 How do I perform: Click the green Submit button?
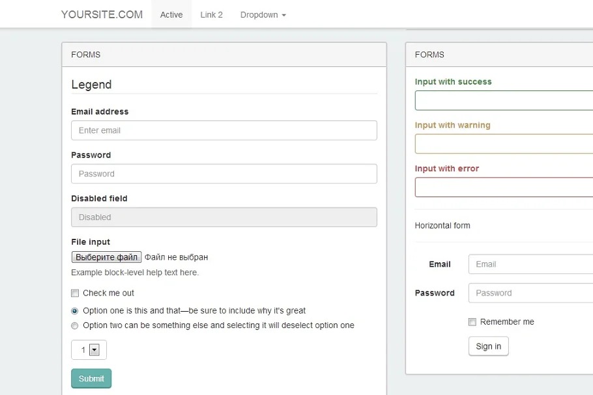tap(91, 378)
